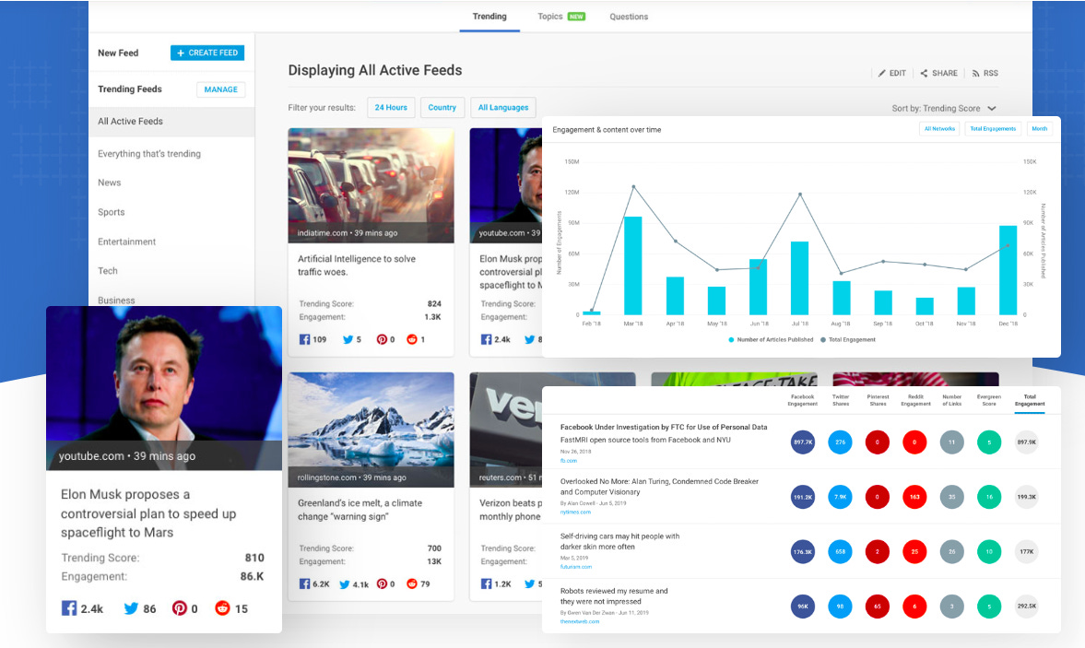Click the 292.5K total engagement bubble
Viewport: 1085px width, 648px height.
click(1026, 606)
